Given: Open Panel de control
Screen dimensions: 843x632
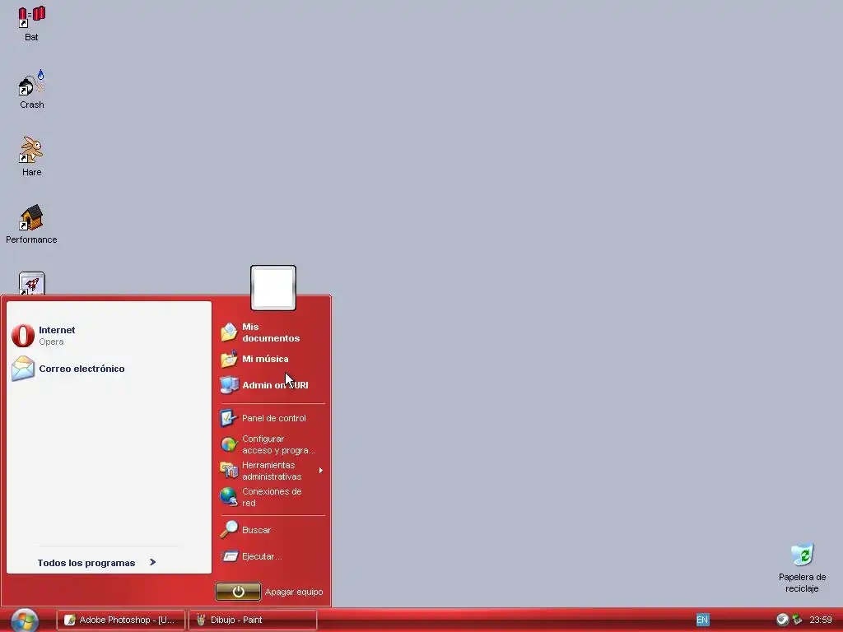Looking at the screenshot, I should pos(272,418).
